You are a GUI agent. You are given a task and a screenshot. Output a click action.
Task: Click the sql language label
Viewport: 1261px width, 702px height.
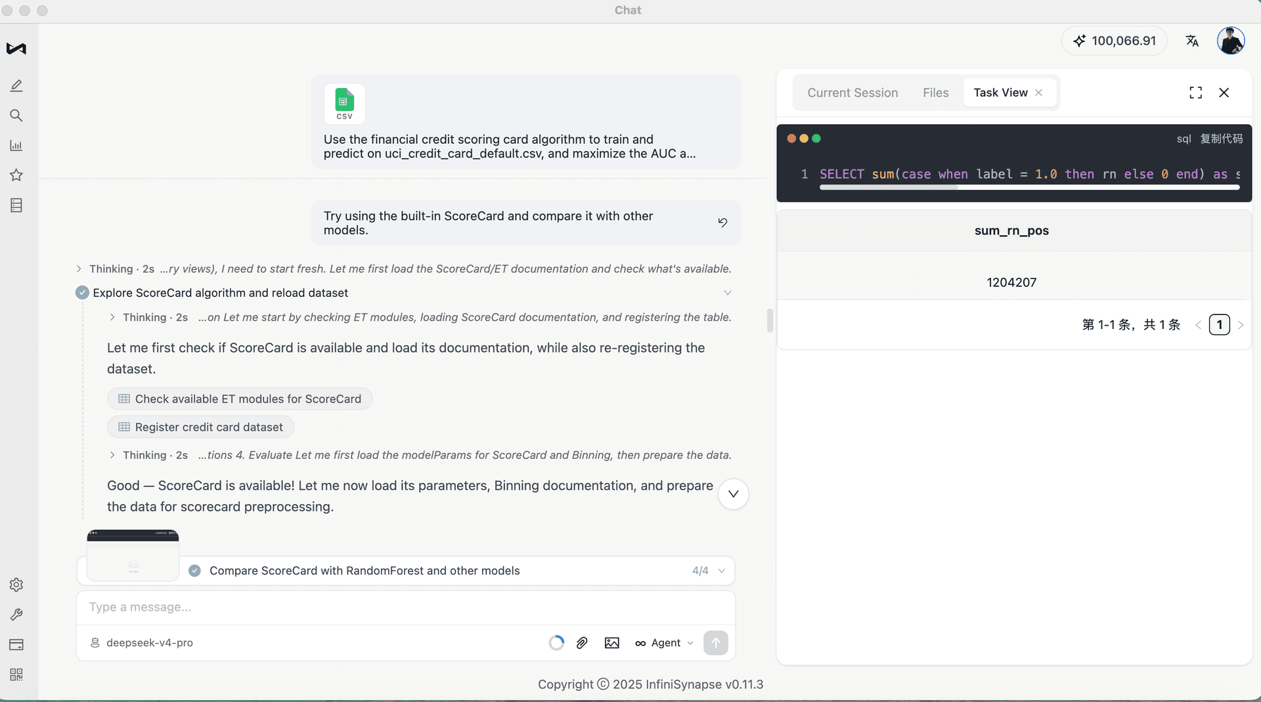1184,139
